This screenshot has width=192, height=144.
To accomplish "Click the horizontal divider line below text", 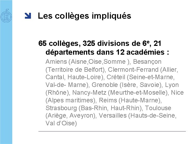I will pos(112,131).
